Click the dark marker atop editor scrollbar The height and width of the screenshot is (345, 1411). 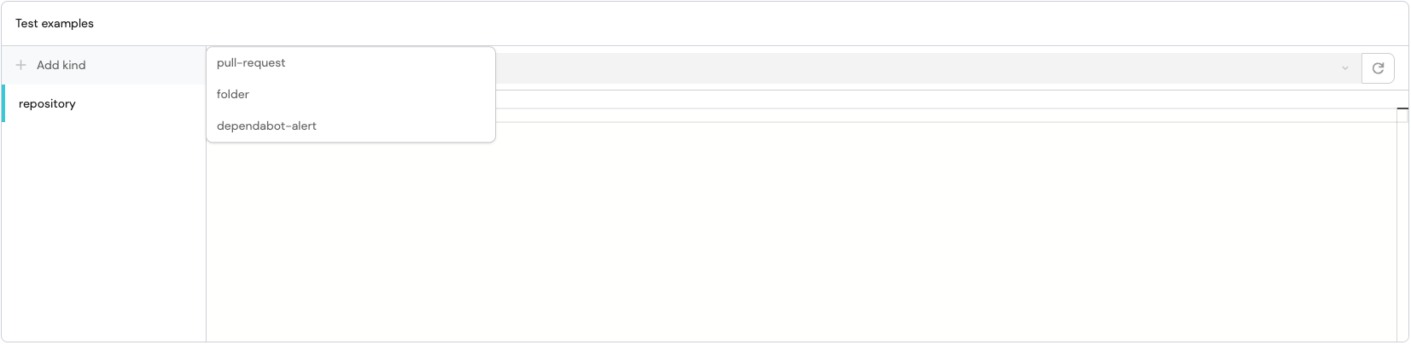click(x=1402, y=108)
